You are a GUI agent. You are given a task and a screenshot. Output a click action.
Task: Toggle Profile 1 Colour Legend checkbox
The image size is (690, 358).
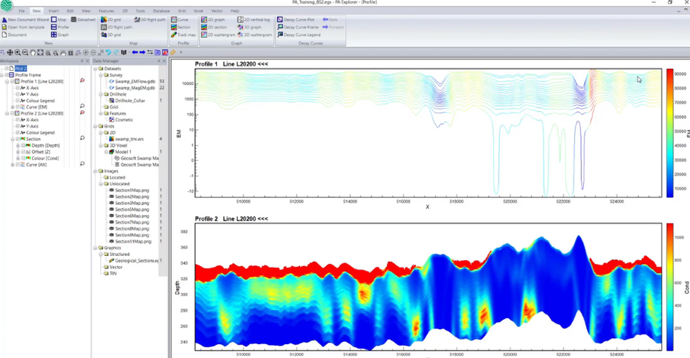coord(18,101)
